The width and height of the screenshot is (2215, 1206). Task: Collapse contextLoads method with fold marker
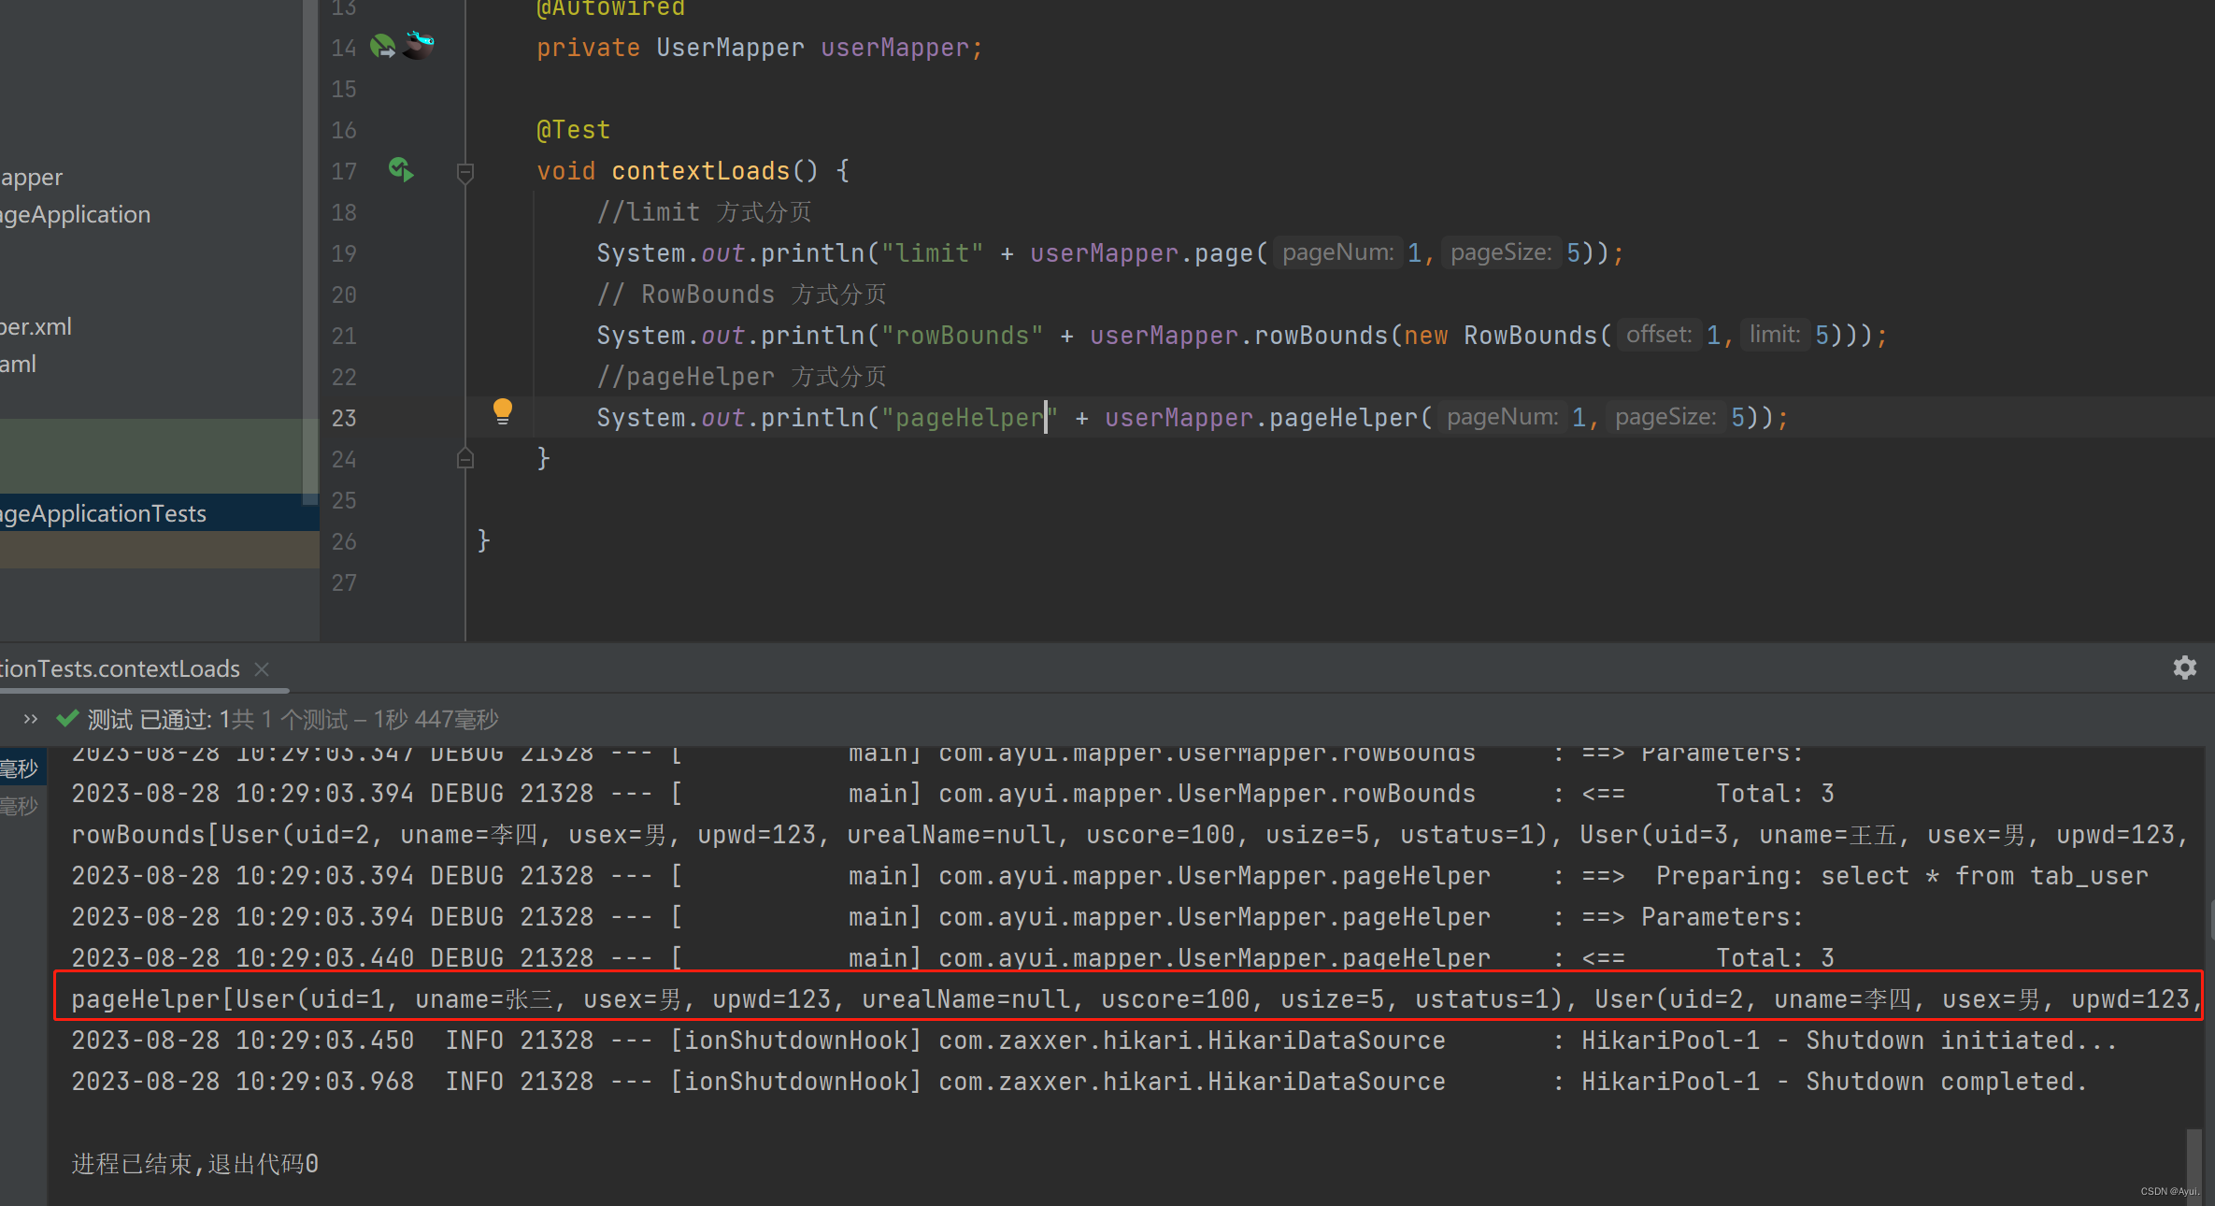coord(464,172)
